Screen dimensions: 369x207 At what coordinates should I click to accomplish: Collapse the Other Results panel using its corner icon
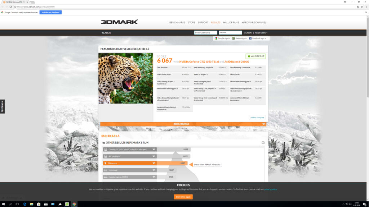263,143
